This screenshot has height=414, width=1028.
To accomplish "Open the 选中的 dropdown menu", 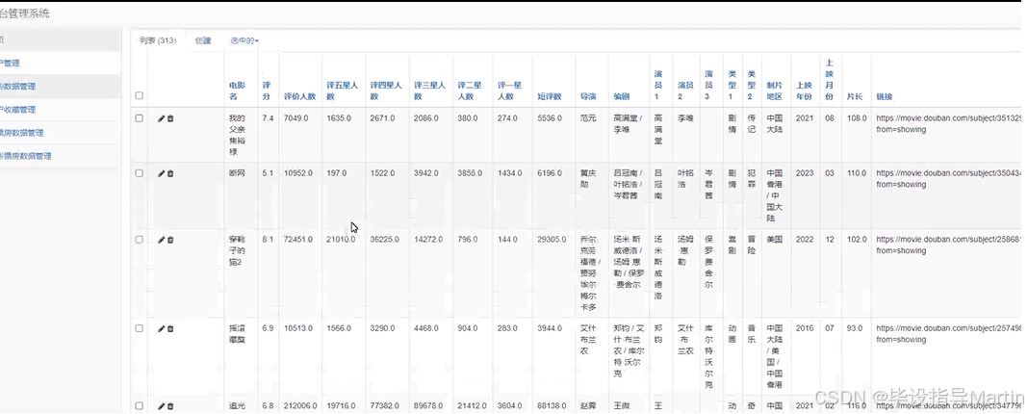I will tap(244, 40).
